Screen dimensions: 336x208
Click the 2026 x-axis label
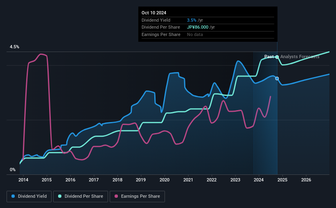click(306, 180)
